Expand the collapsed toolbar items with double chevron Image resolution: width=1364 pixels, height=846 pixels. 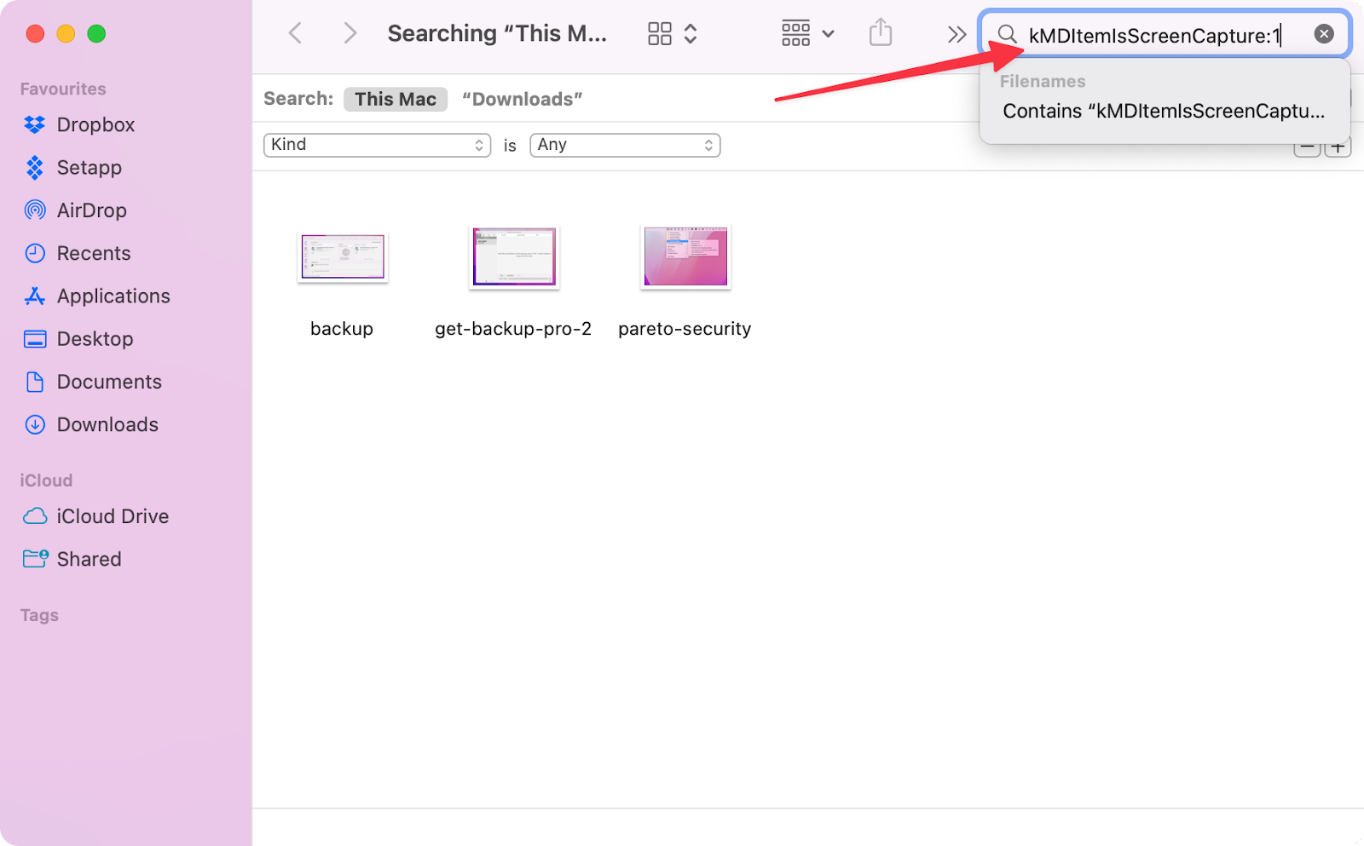pos(955,33)
